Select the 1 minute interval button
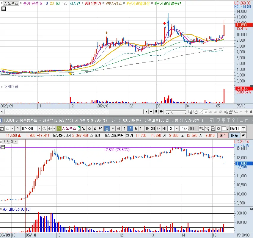253x238 pixels. pos(125,129)
